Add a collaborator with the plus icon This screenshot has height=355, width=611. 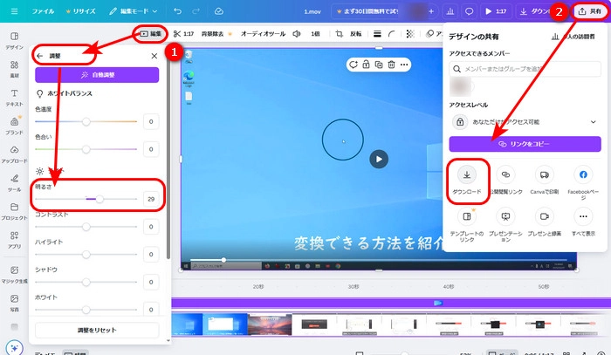point(431,11)
